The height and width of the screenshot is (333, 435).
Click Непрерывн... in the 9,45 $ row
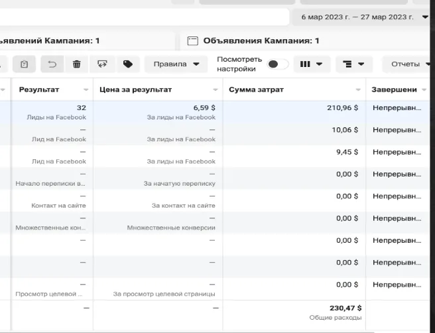pos(397,152)
